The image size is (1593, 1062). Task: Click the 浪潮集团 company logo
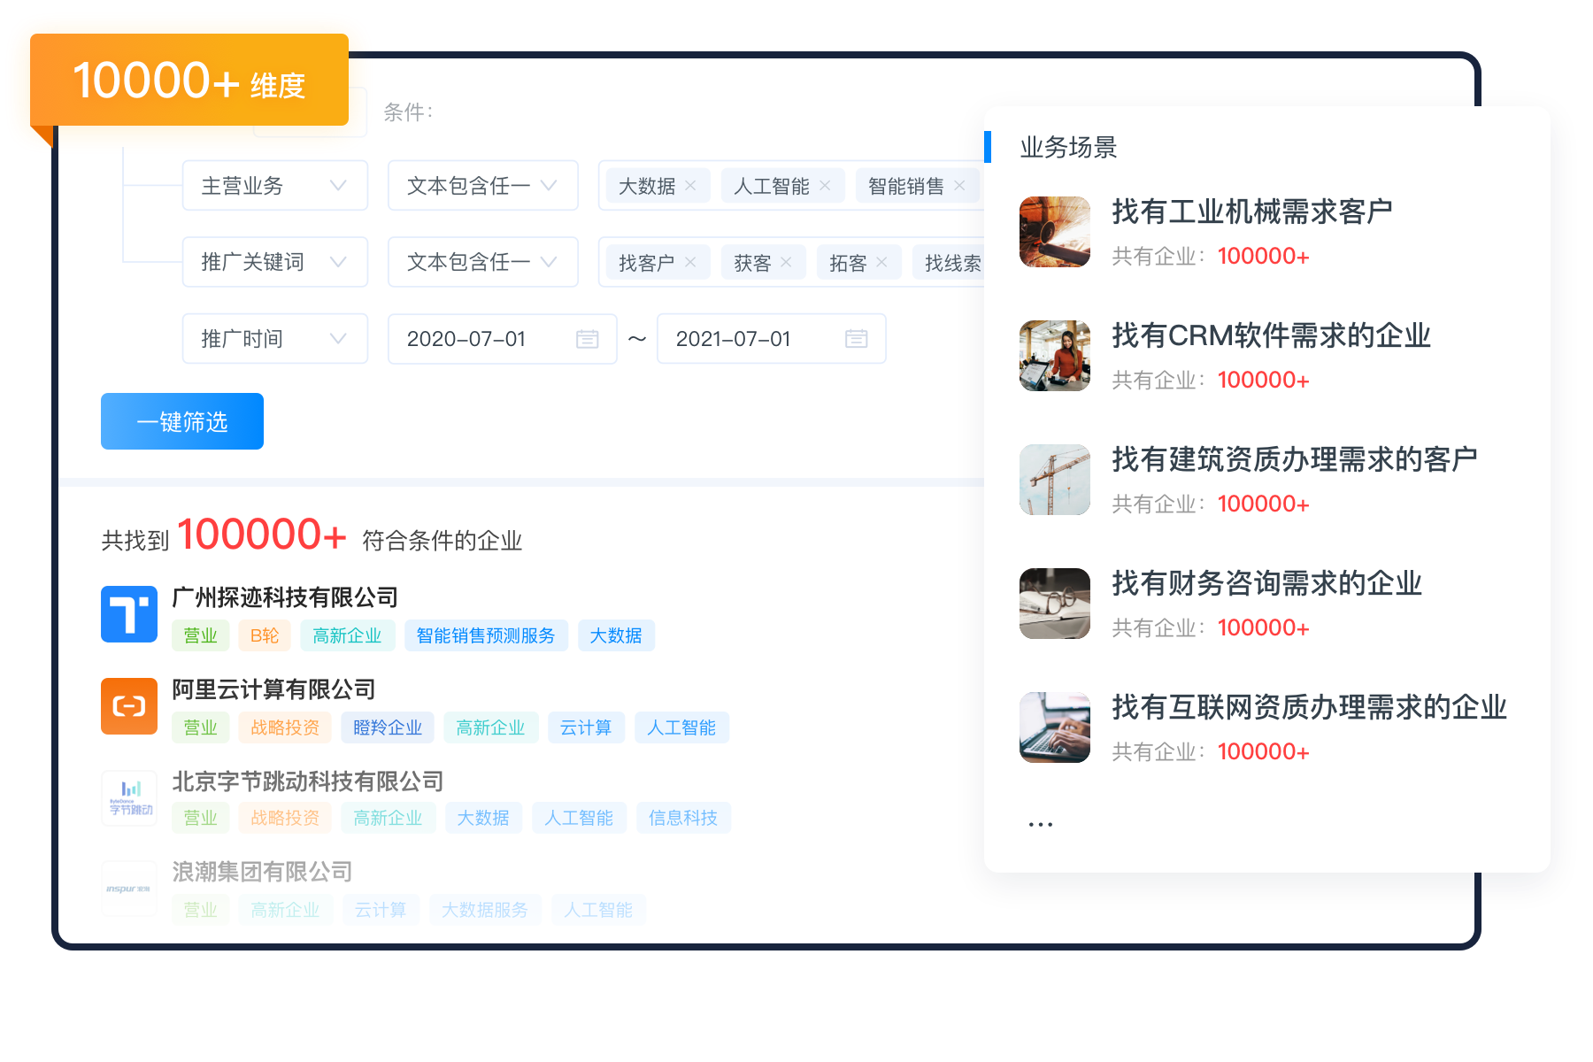(129, 889)
